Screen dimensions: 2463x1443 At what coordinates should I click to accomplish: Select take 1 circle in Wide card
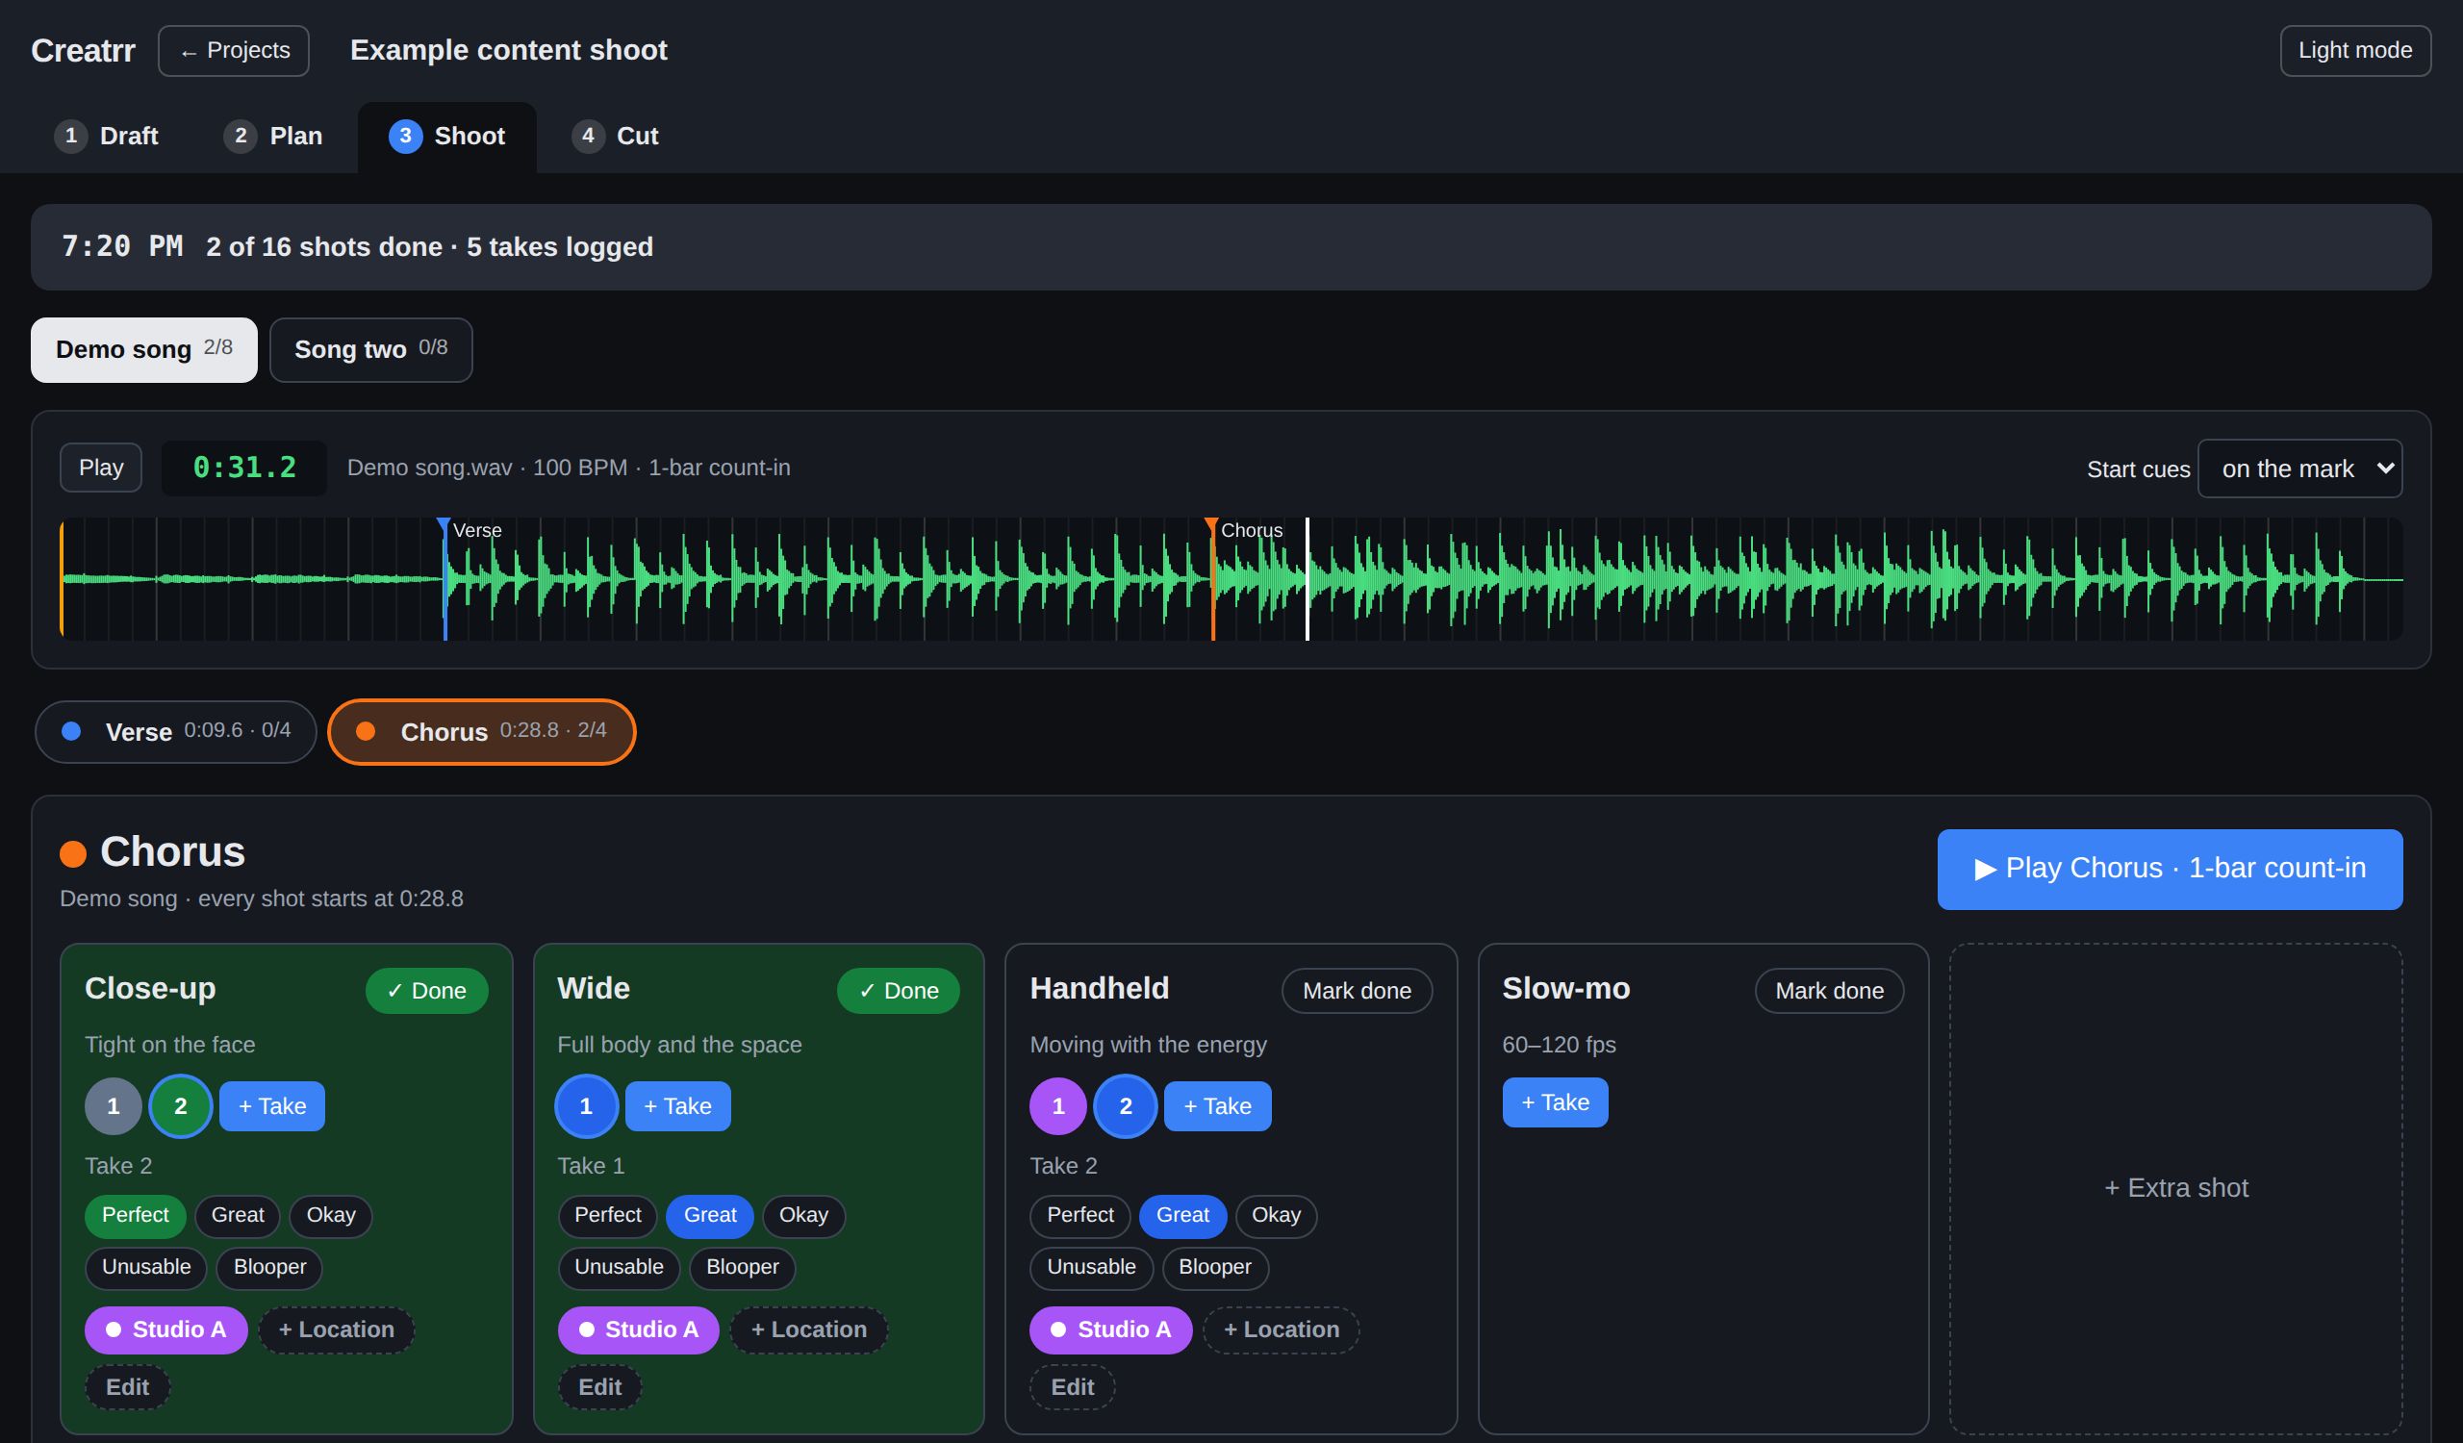click(x=587, y=1106)
